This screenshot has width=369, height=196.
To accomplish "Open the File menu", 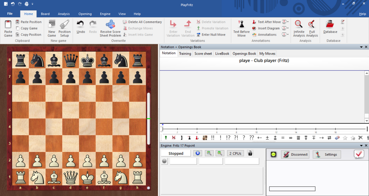I will [x=10, y=14].
